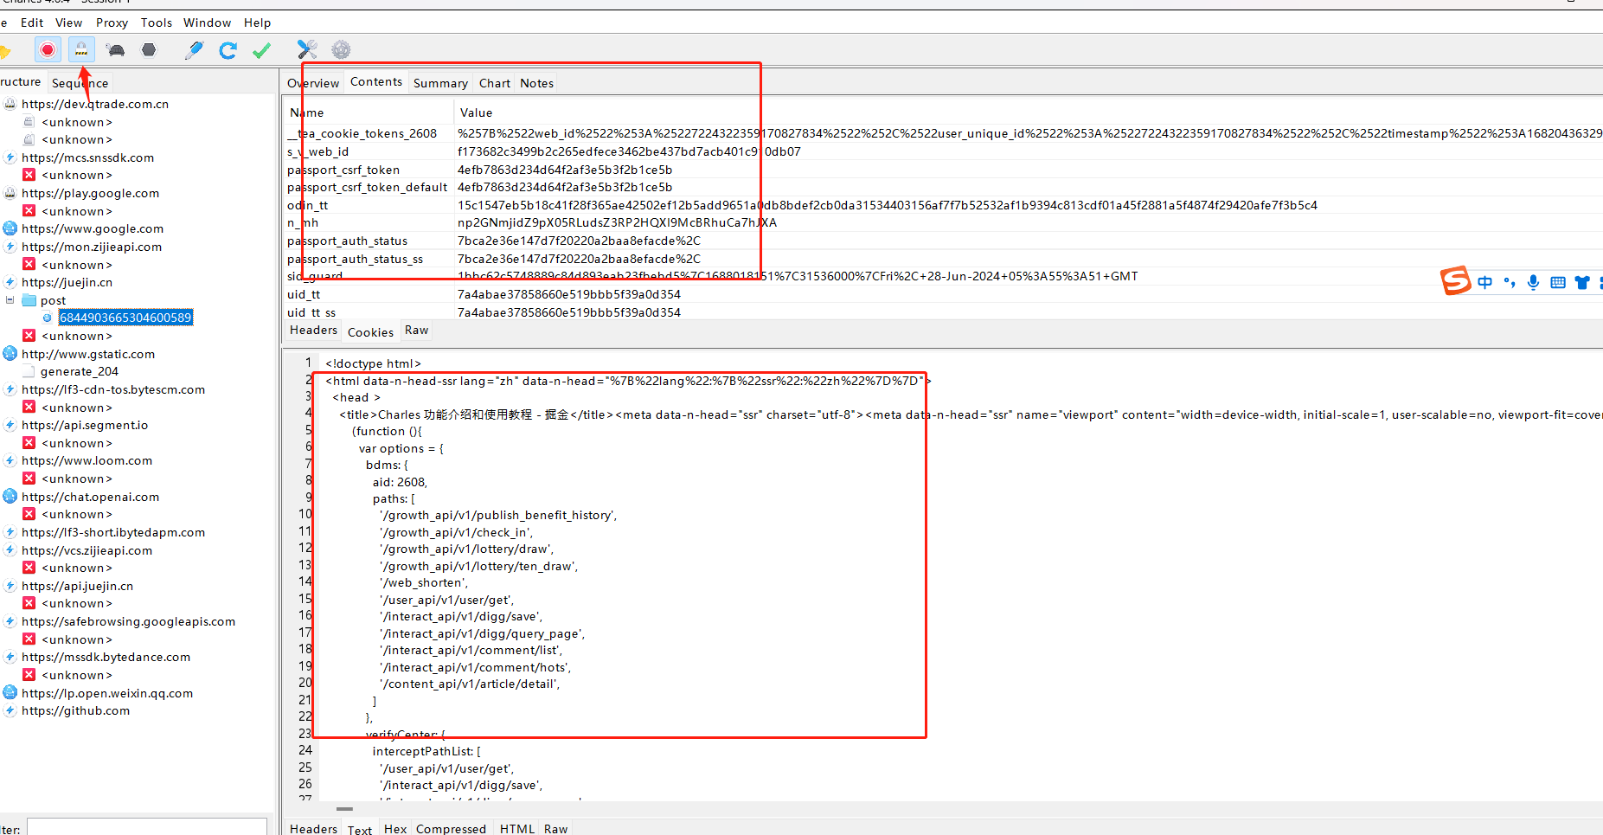
Task: Repeat the request with the blue arrow icon
Action: click(x=228, y=50)
